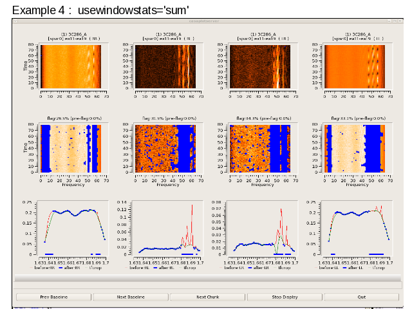
Task: Select the flagged plot labeled flag:33.1%
Action: [355, 149]
